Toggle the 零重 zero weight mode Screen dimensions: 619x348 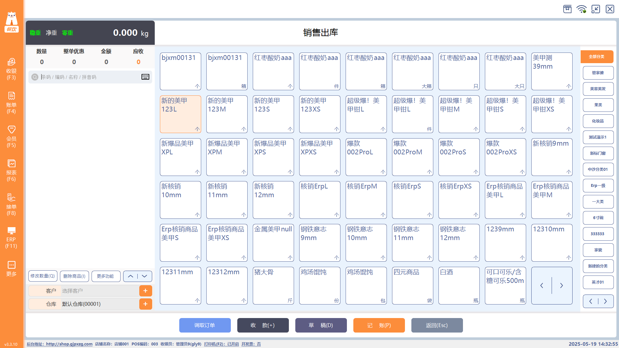pyautogui.click(x=67, y=33)
